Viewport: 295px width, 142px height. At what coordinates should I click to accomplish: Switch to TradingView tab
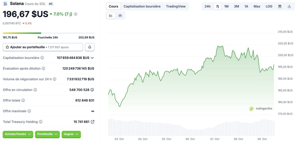(176, 6)
